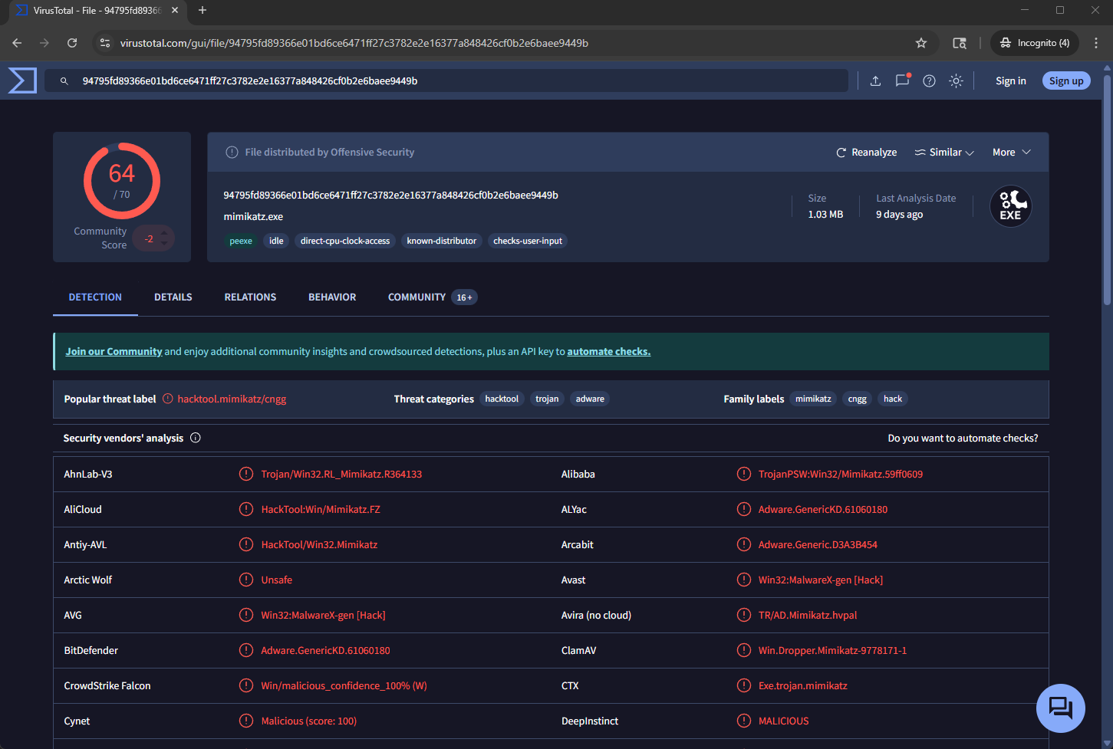Viewport: 1113px width, 749px height.
Task: Click the Sign up button
Action: (1065, 80)
